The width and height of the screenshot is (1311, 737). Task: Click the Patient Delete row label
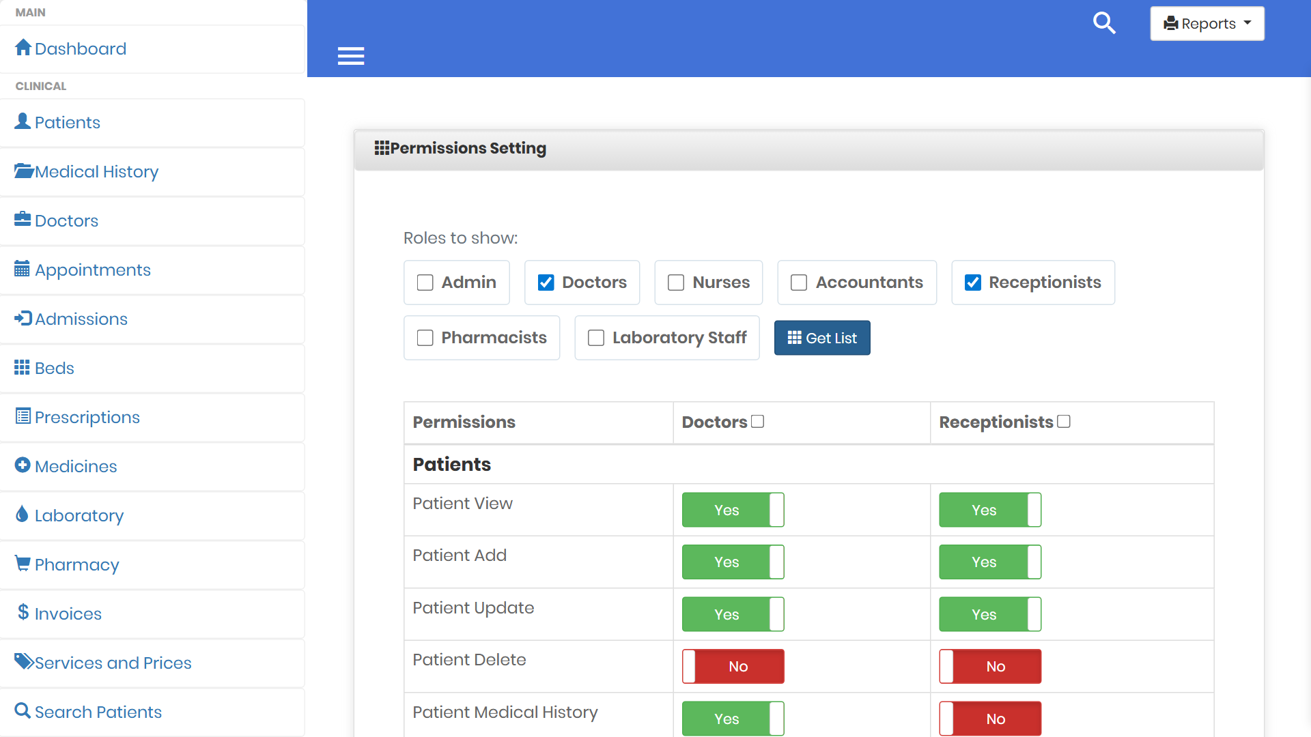(469, 659)
